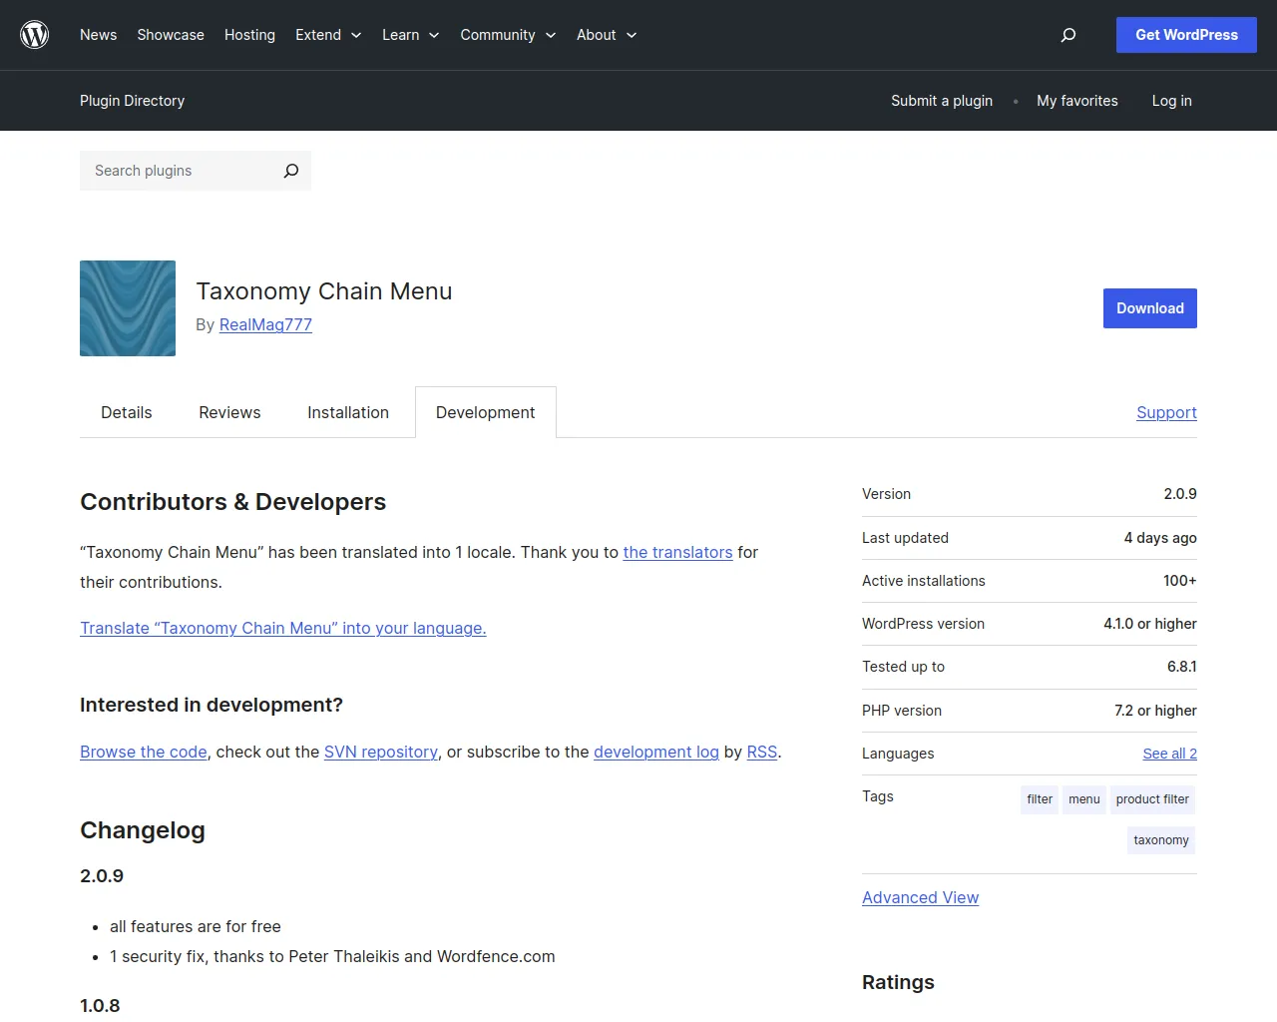Open the SVN repository link
The height and width of the screenshot is (1022, 1277).
[381, 752]
